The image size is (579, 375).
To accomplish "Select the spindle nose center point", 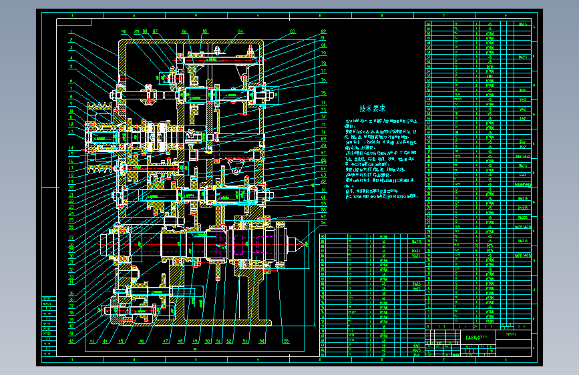I will (305, 244).
